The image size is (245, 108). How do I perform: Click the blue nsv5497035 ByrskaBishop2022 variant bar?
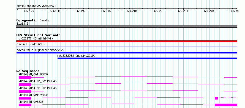(127, 53)
